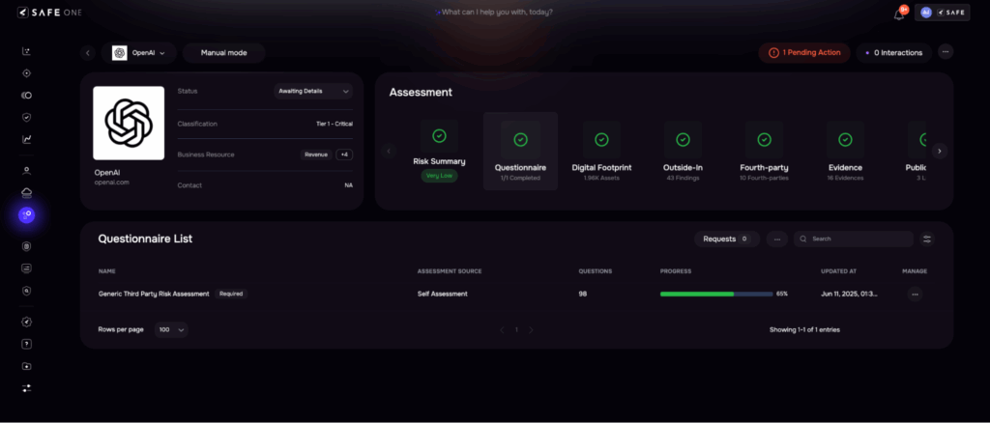Click the Manual mode button
The width and height of the screenshot is (990, 423).
click(223, 53)
